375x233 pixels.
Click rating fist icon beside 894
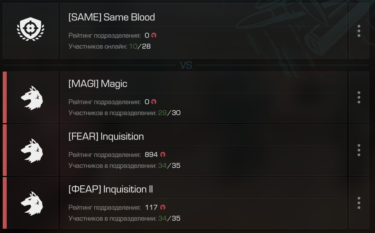pos(163,154)
